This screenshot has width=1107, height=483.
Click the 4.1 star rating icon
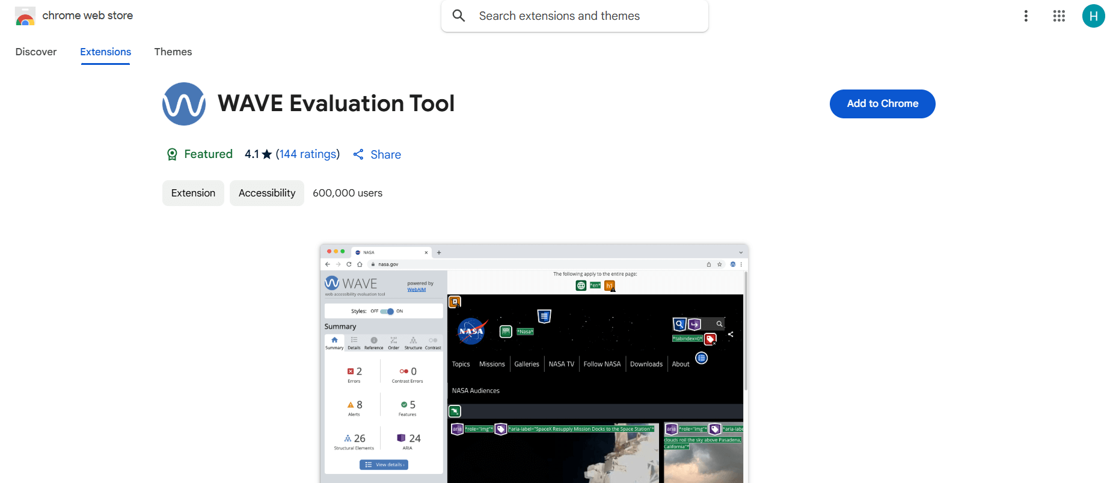[267, 154]
